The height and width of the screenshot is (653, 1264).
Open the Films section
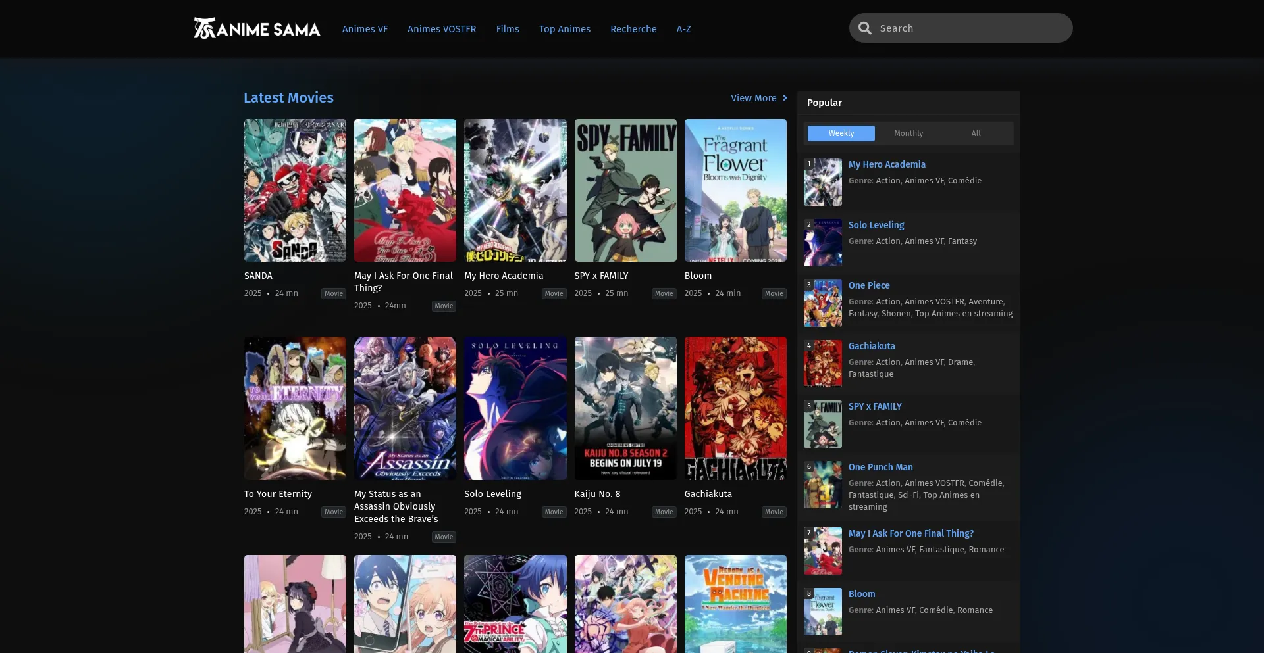pyautogui.click(x=508, y=29)
